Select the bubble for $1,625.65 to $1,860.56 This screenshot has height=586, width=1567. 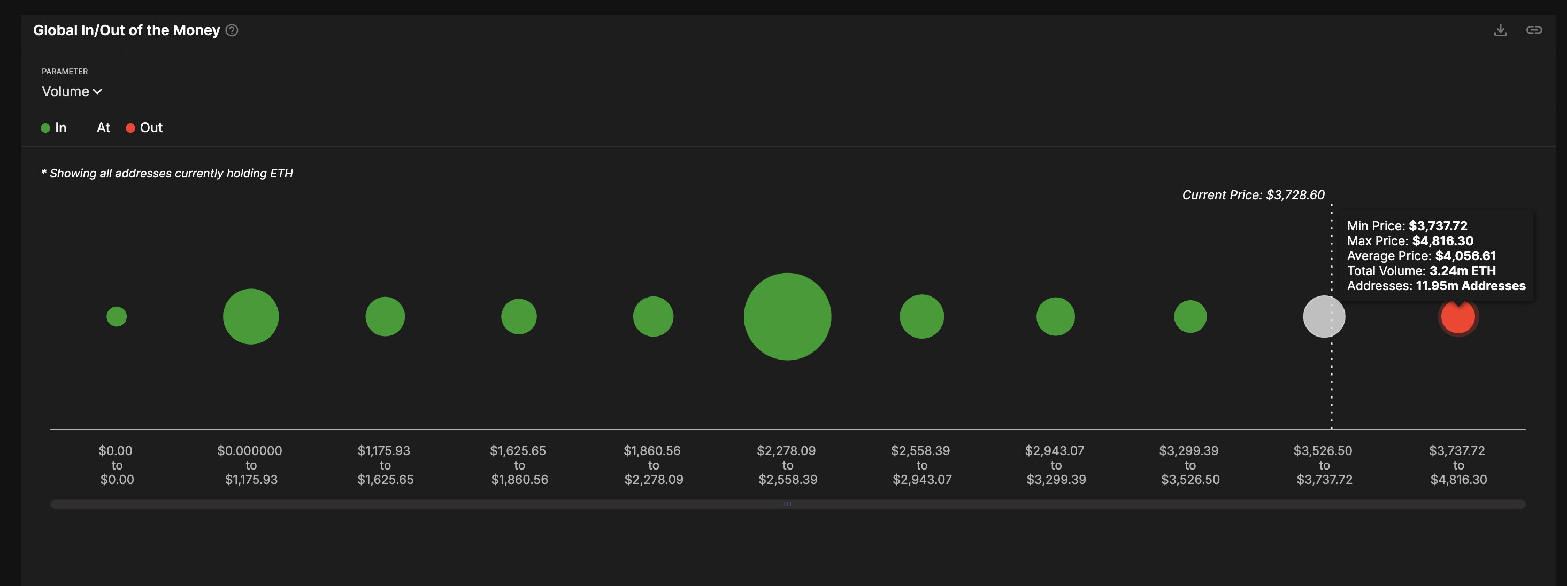[x=519, y=316]
